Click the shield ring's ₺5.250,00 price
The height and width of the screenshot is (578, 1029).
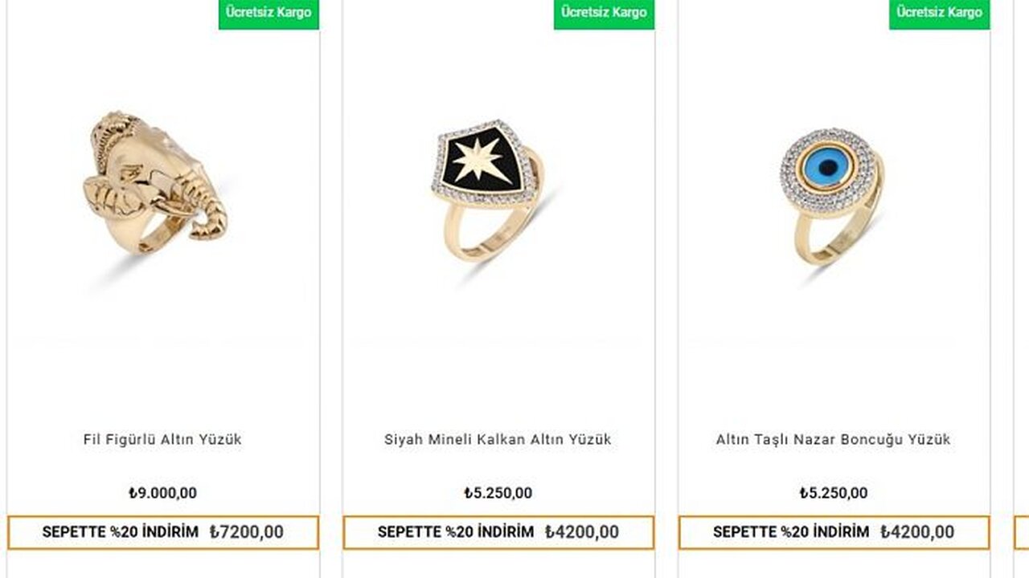click(498, 493)
